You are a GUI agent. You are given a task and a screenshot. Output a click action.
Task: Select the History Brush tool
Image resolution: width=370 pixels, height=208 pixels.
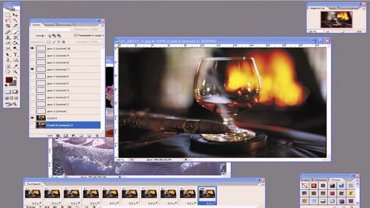click(x=15, y=38)
